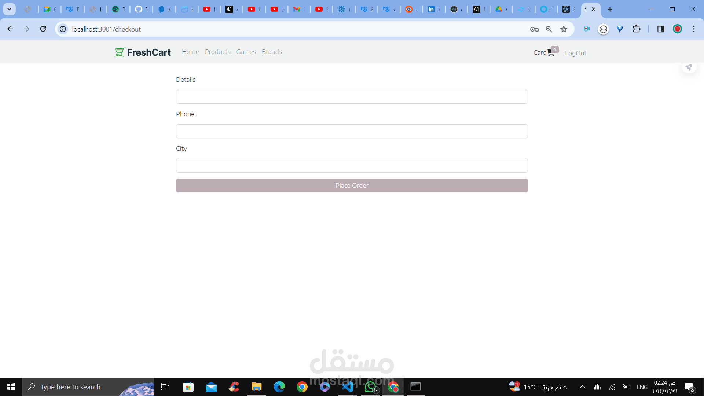This screenshot has width=704, height=396.
Task: Toggle the browser side panel
Action: [x=660, y=29]
